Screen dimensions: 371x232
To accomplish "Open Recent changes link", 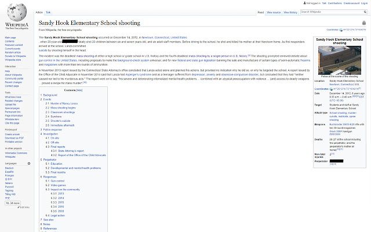I will click(x=13, y=82).
